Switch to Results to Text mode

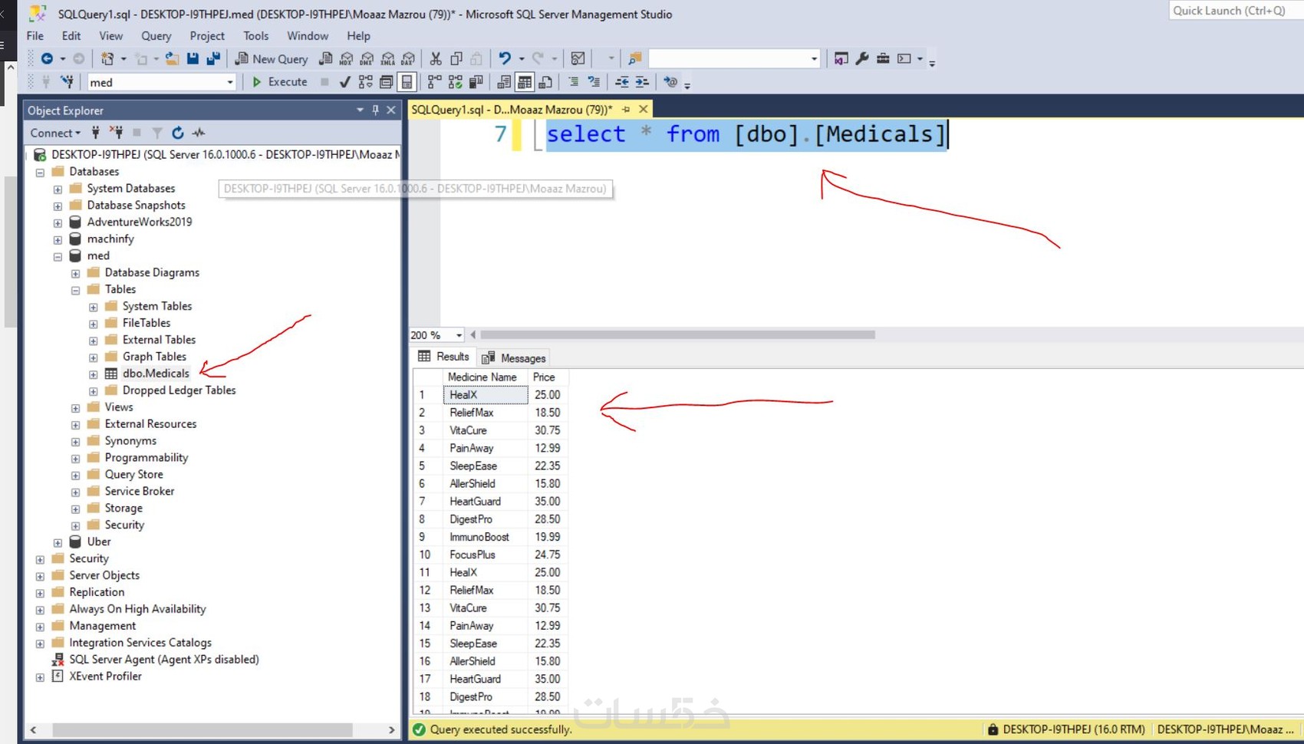504,82
